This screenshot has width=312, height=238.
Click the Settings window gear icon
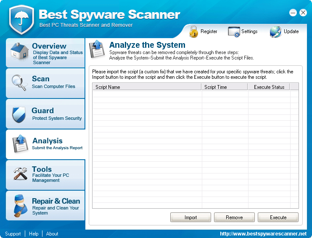pyautogui.click(x=234, y=32)
